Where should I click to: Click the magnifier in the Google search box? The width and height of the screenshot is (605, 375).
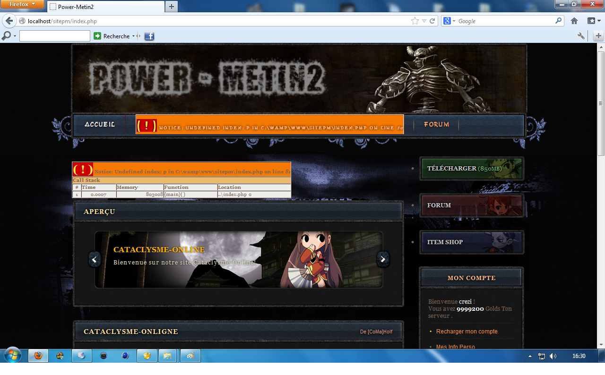(559, 21)
